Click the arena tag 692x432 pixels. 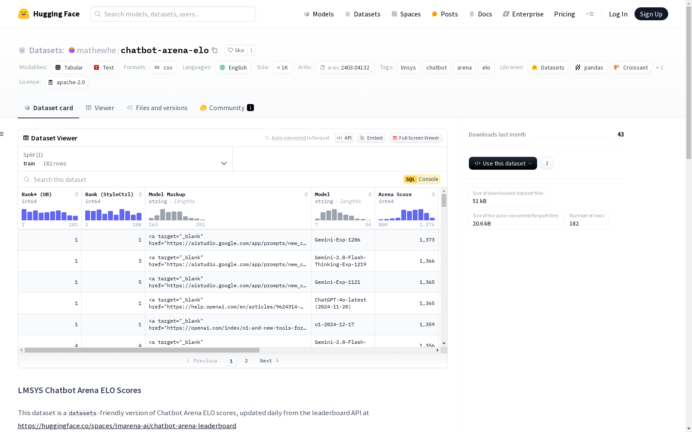(465, 67)
